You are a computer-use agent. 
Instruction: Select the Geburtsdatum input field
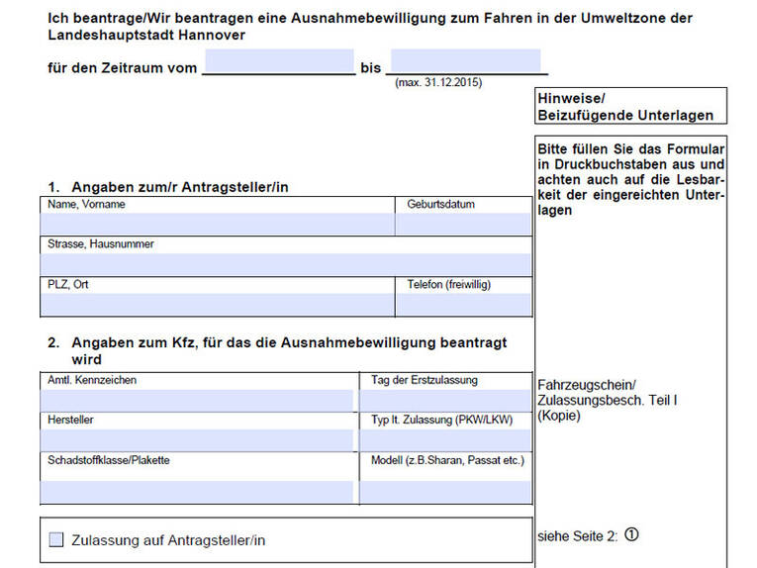(463, 225)
